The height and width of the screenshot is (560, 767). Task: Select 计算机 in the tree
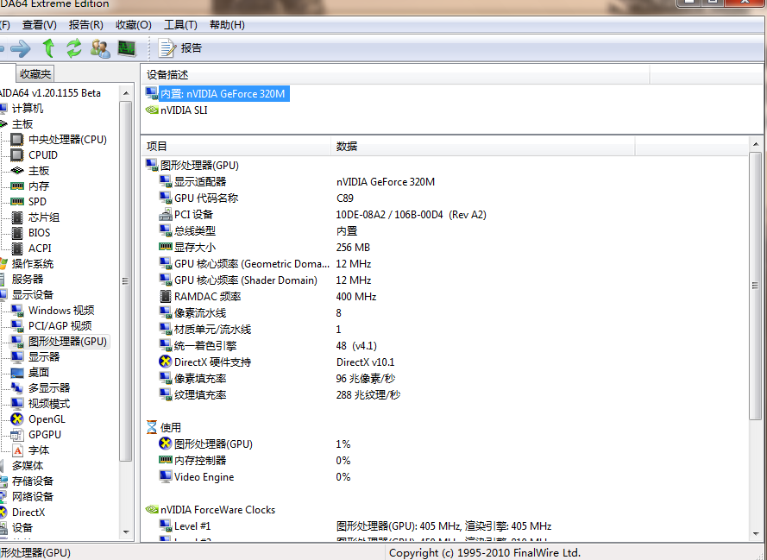[x=28, y=109]
